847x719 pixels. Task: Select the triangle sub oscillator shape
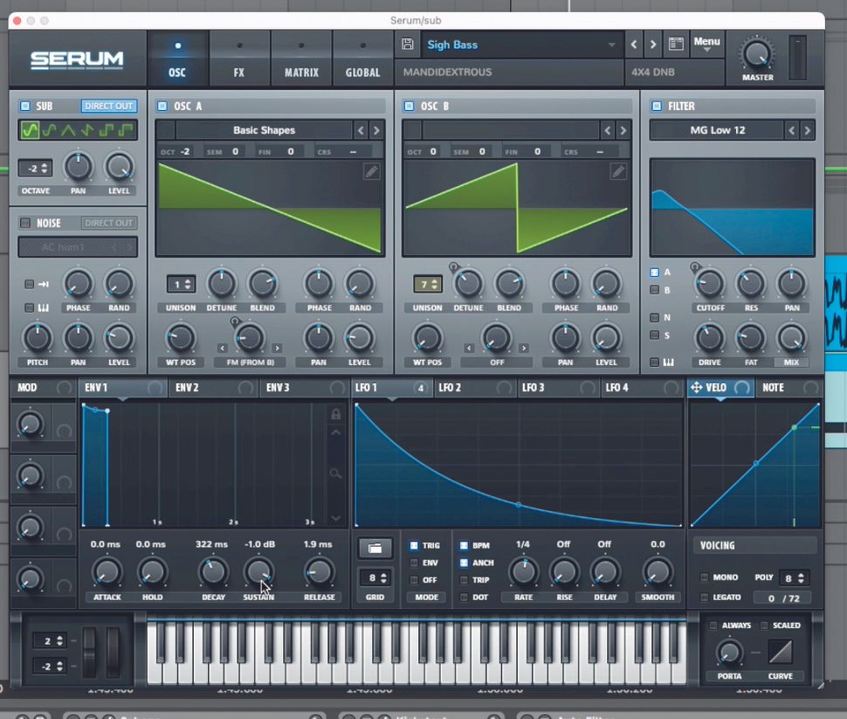click(68, 129)
